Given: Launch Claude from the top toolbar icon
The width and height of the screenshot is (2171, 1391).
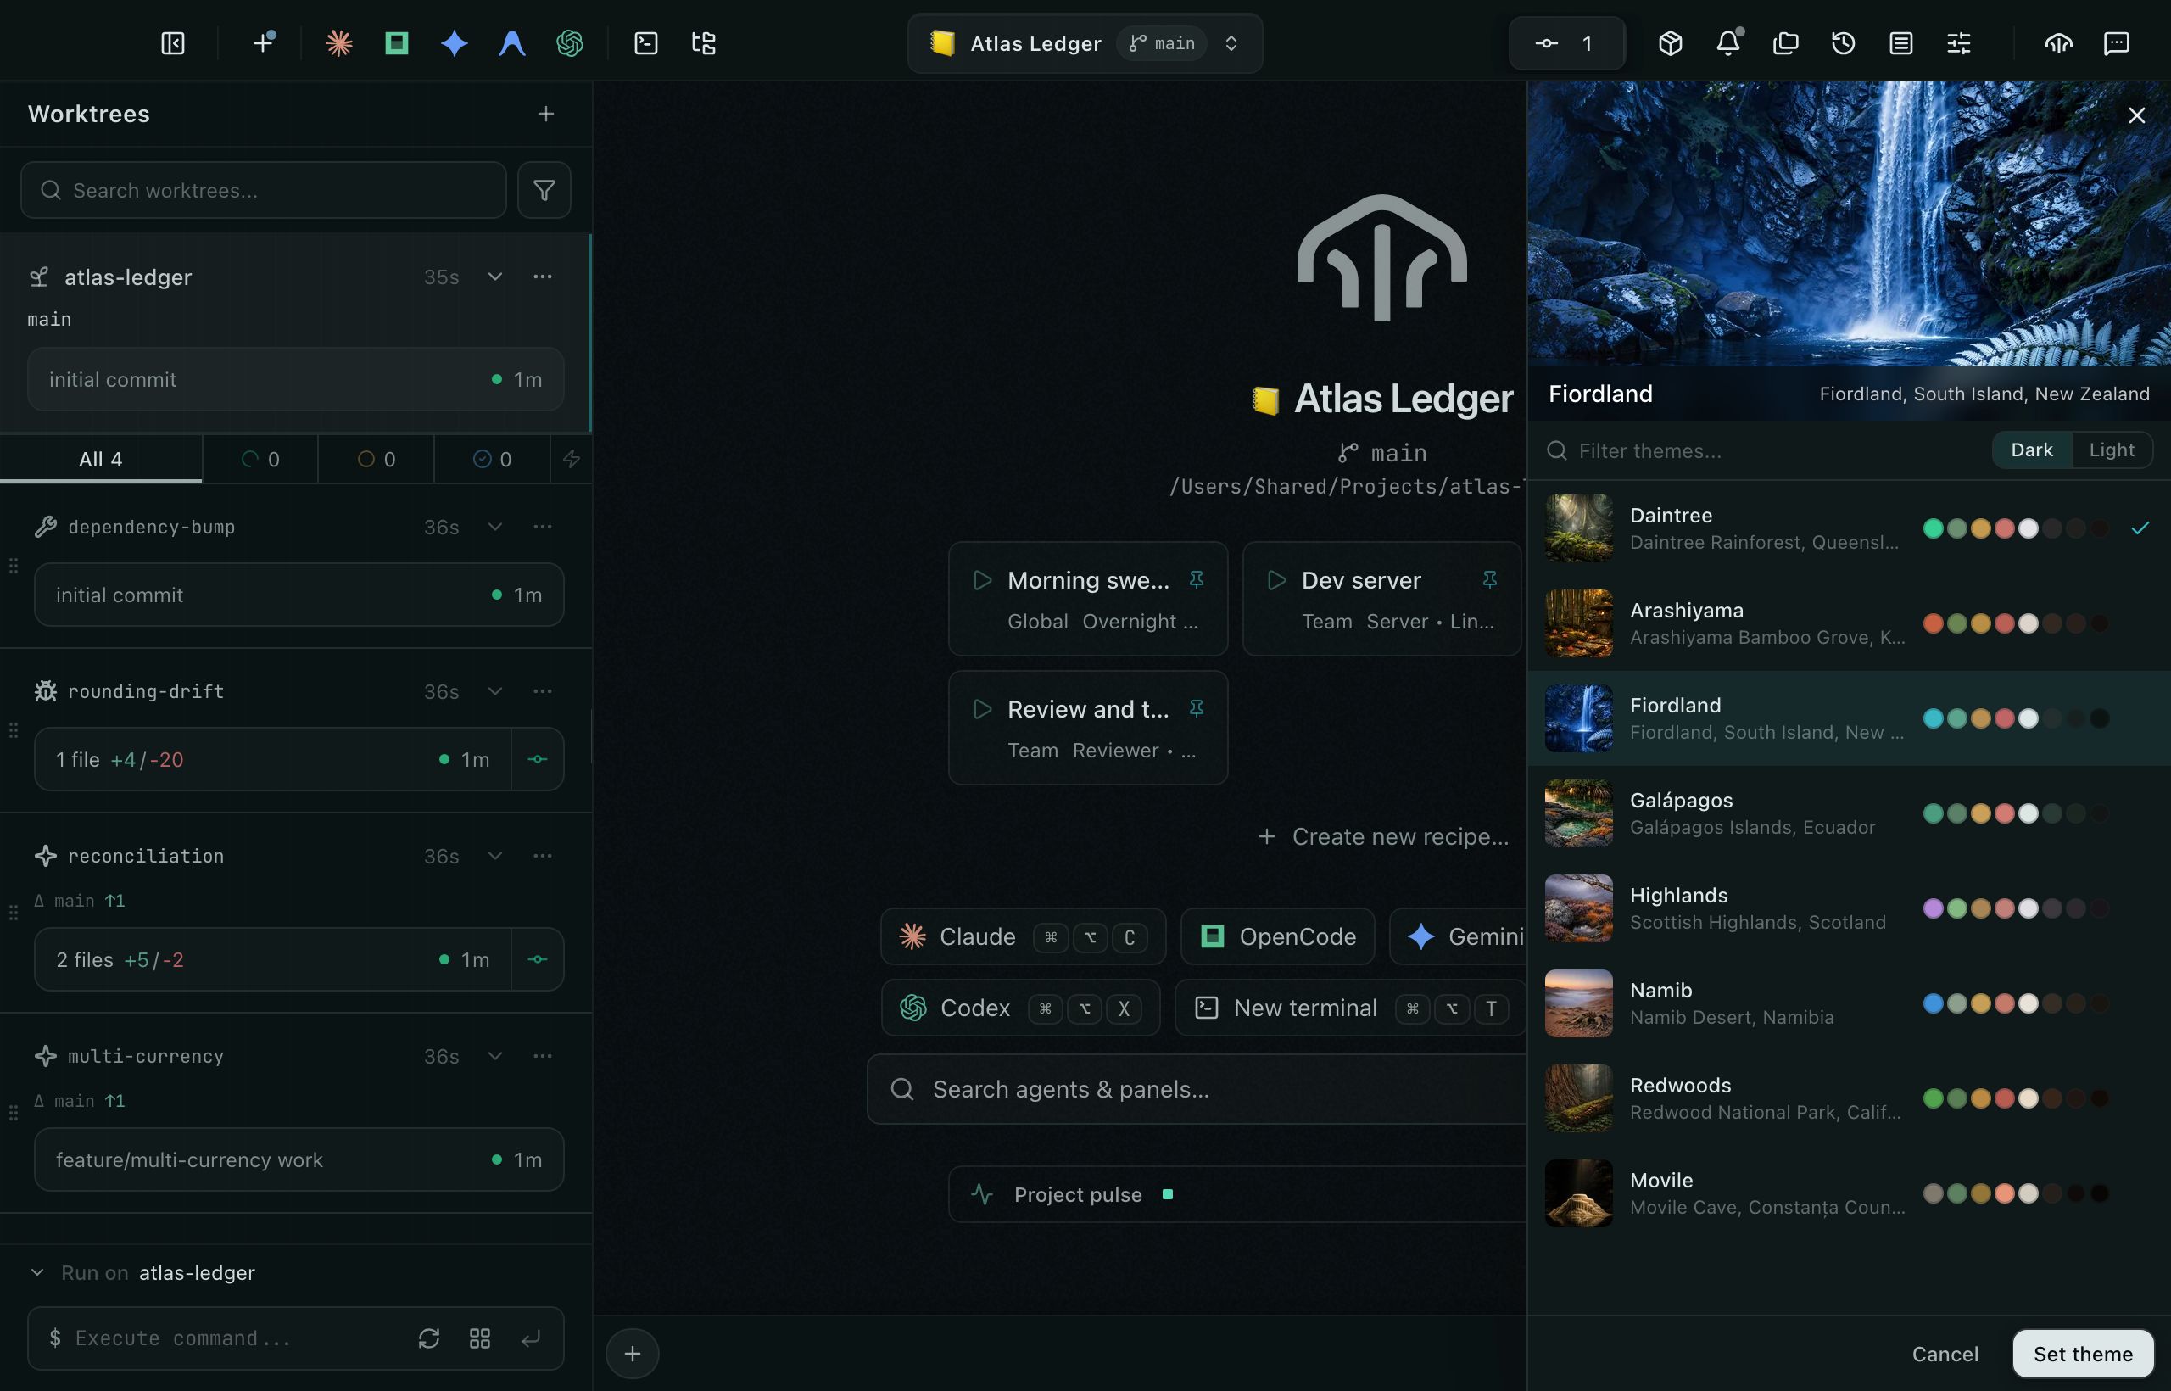Looking at the screenshot, I should (338, 43).
